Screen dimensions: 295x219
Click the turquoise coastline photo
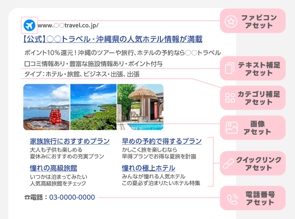[x=93, y=107]
